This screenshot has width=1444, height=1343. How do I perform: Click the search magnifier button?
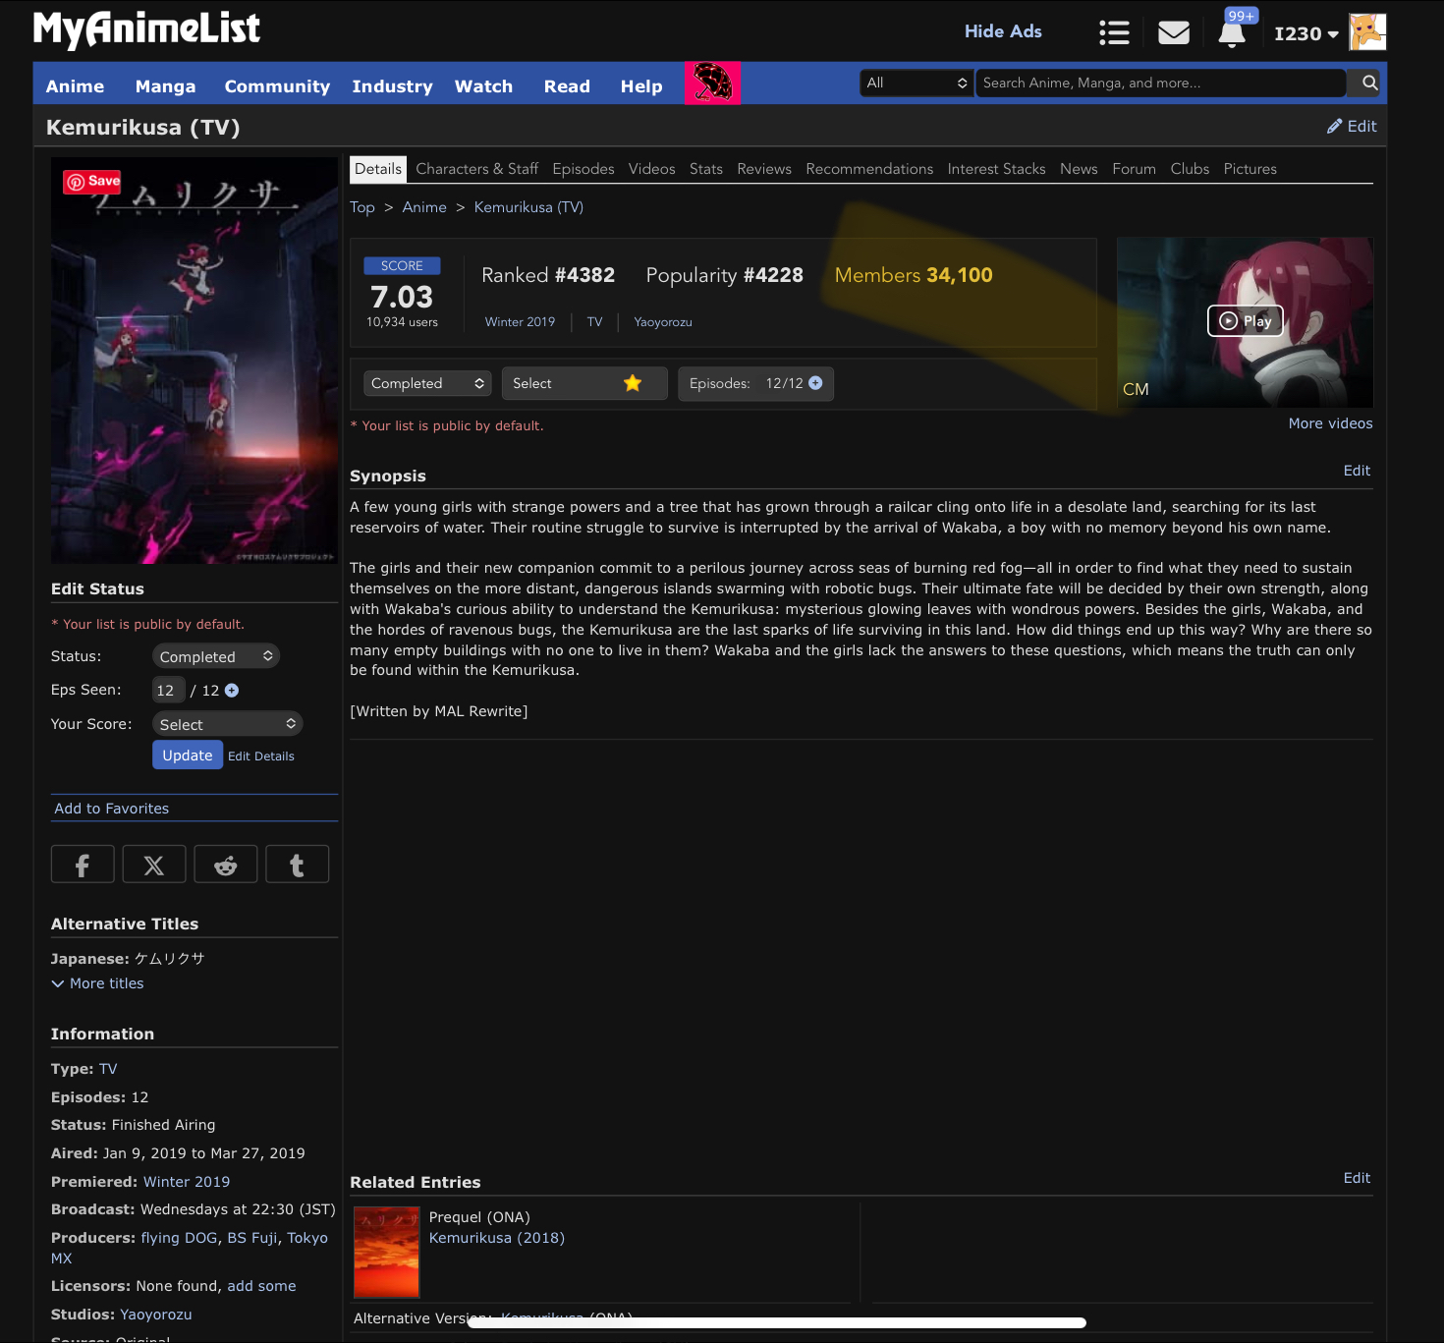coord(1369,83)
